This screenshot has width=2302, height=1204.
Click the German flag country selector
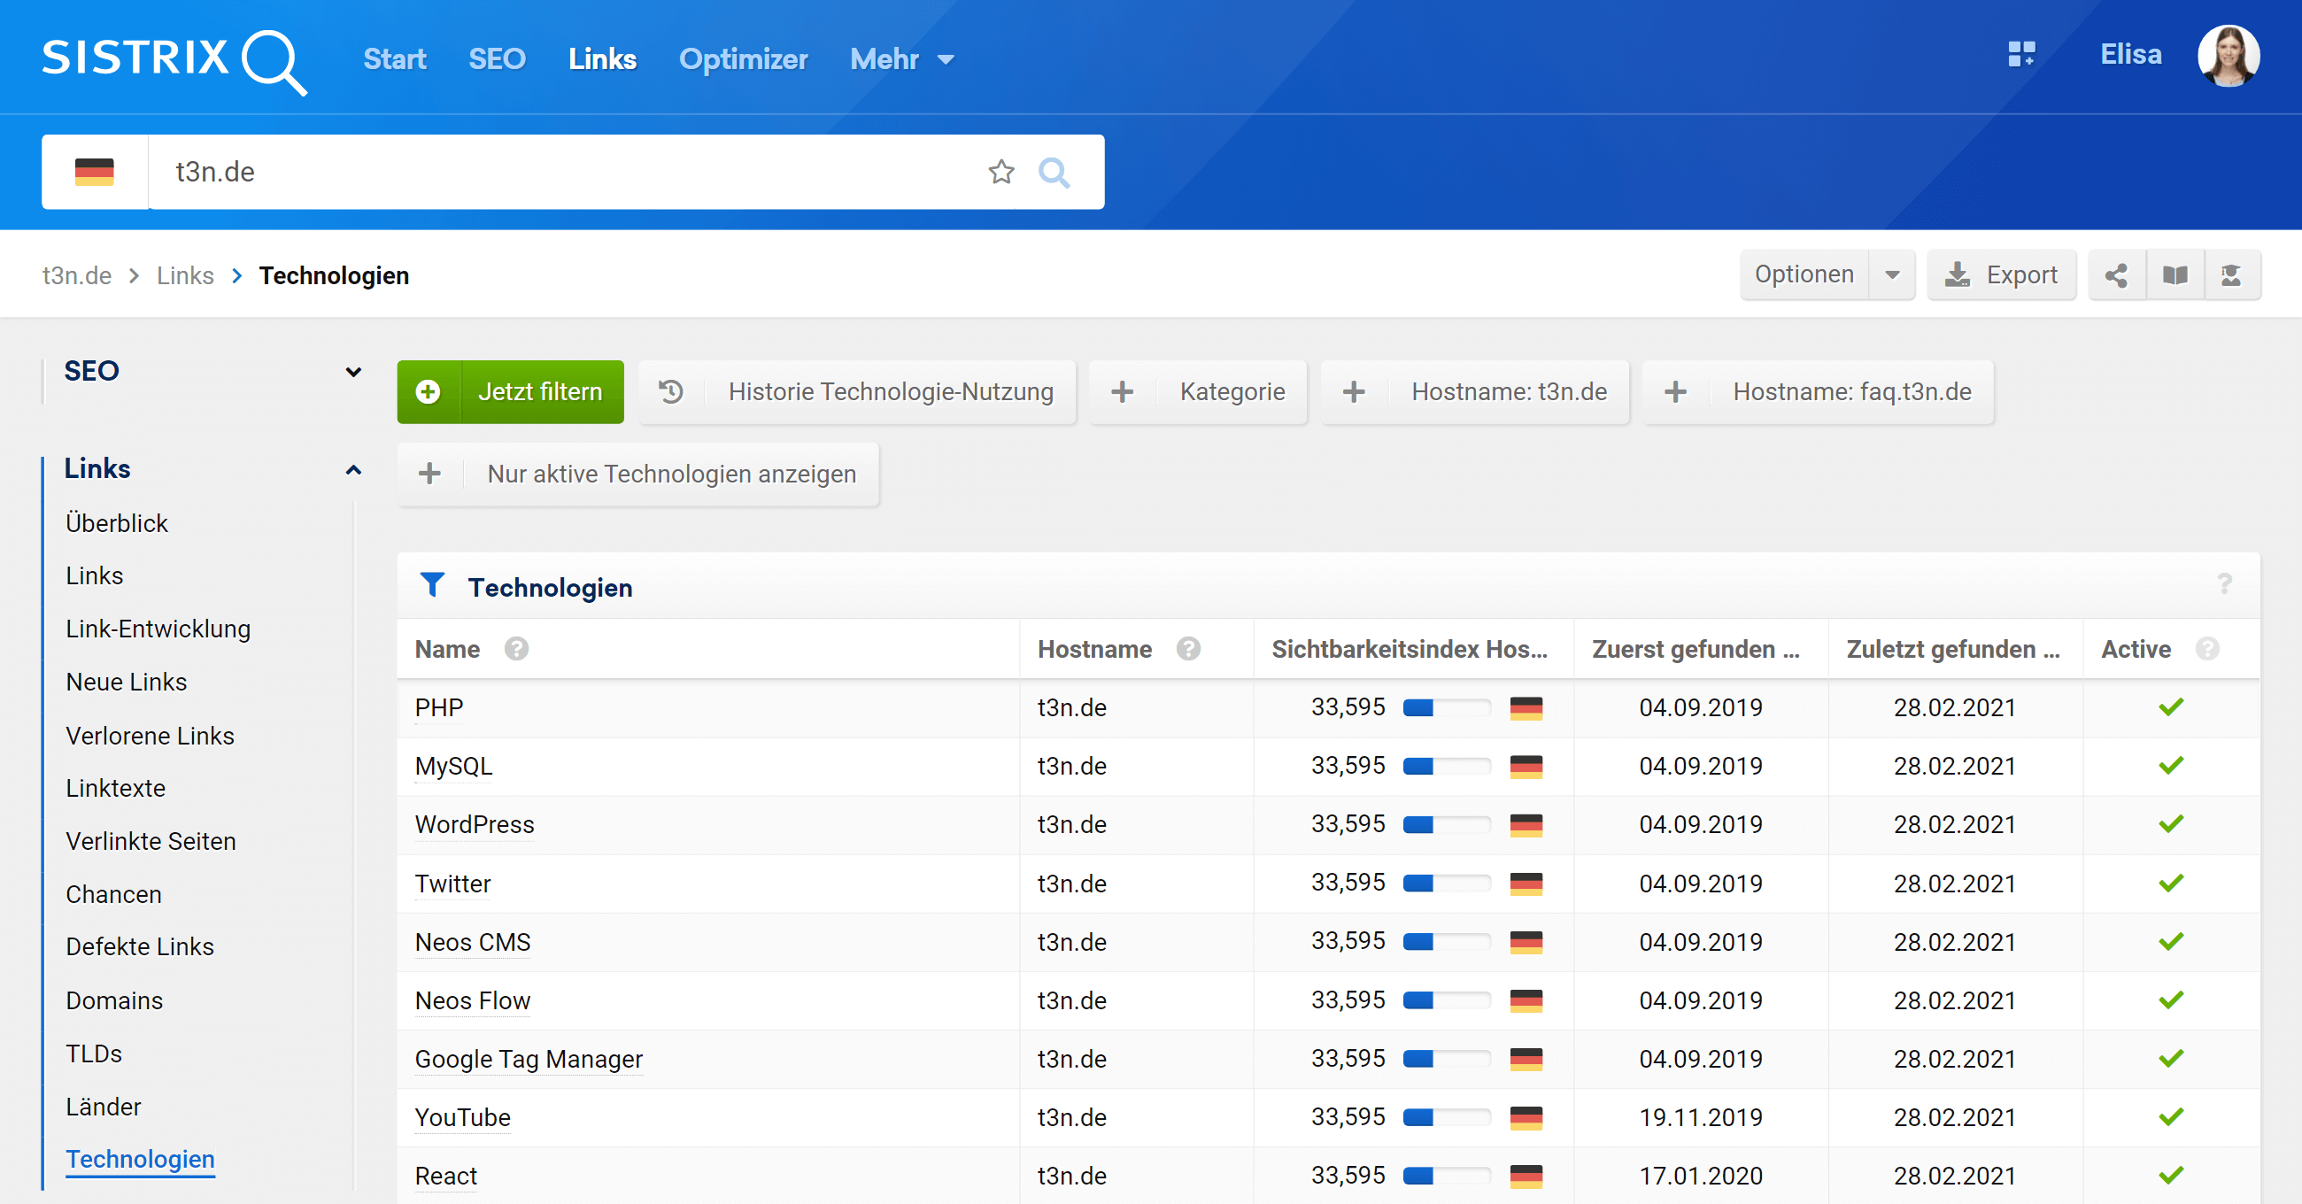tap(95, 172)
